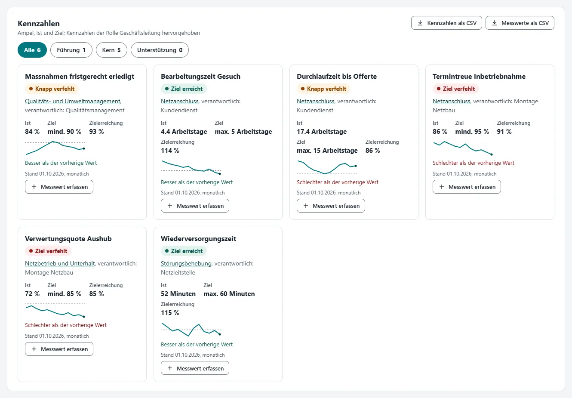The height and width of the screenshot is (398, 572).
Task: Click the 'Ziel verfehlt' badge in Verwertungsquote Aushub
Action: 48,251
